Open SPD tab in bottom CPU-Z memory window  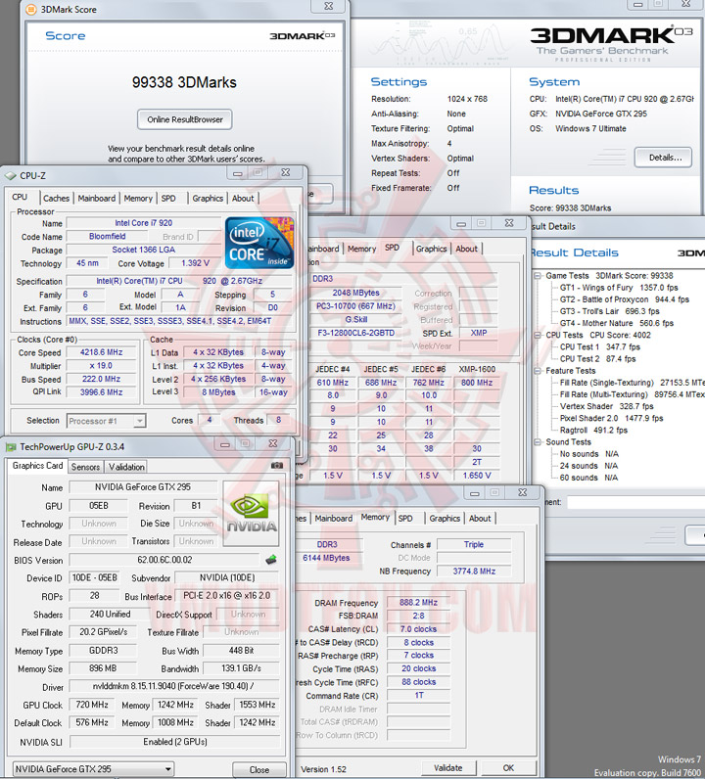tap(405, 518)
